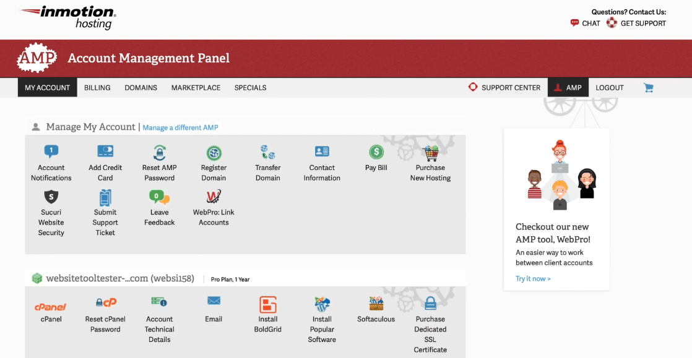692x358 pixels.
Task: Click the WebPro team illustration
Action: point(561,175)
